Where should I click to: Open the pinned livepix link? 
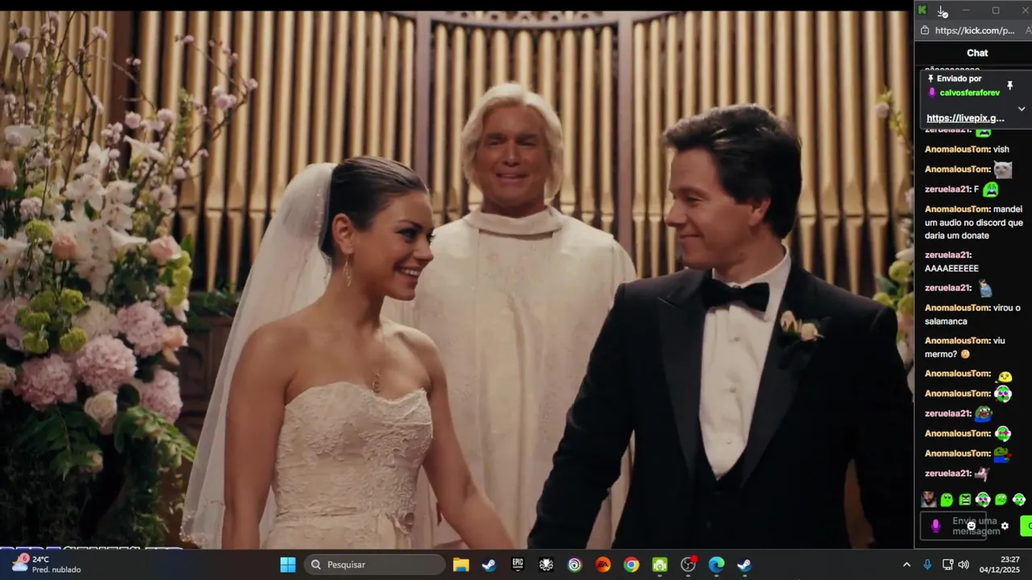pos(965,118)
